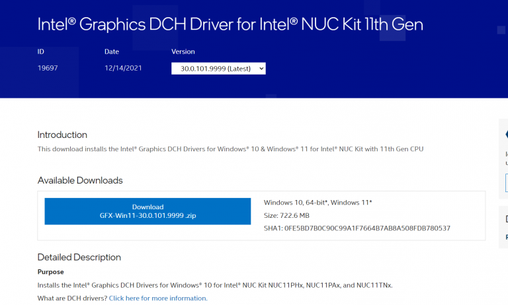Click the ID number 19697

48,68
